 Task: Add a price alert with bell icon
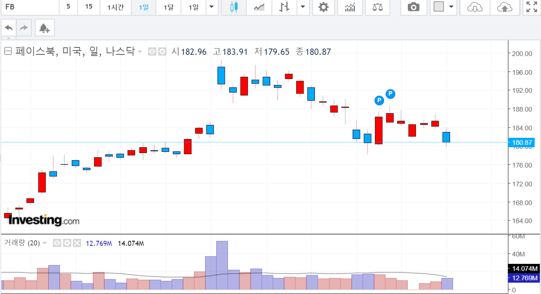coord(44,28)
